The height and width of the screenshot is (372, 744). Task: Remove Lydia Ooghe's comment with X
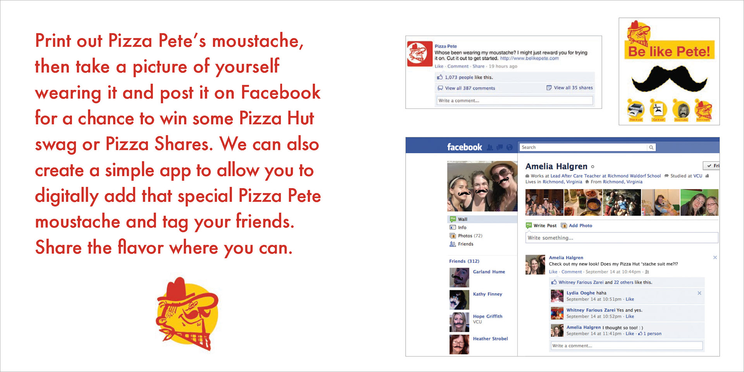(x=699, y=293)
